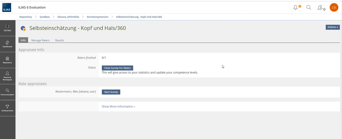Click the Mustermann, Max [oksana_user] label
The height and width of the screenshot is (139, 342).
click(76, 92)
